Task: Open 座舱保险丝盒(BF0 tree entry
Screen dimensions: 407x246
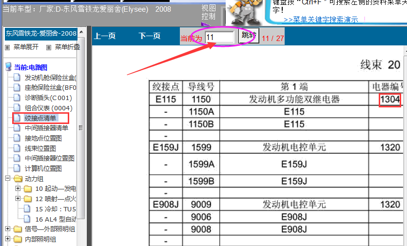Action: point(50,88)
